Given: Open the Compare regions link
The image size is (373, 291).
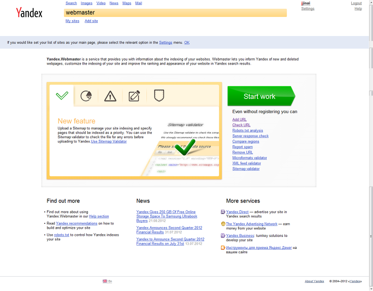Looking at the screenshot, I should coord(246,141).
